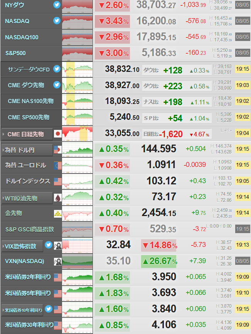Open S&P500 mini chart thumbnail
251x334 pixels.
[77, 53]
